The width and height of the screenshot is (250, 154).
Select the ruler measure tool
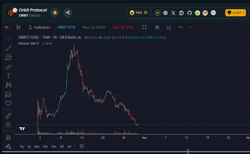coord(8,116)
